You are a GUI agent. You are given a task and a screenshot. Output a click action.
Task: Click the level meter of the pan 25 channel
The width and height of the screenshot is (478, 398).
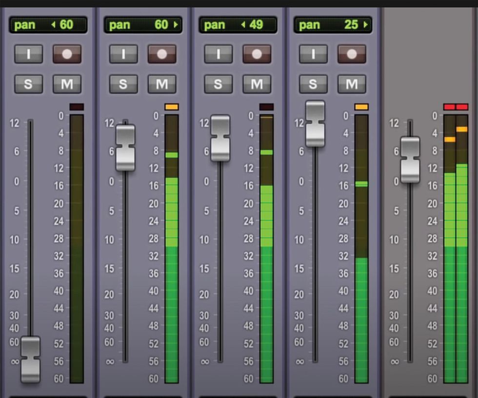click(x=361, y=249)
